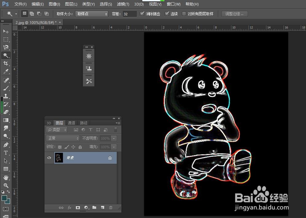The width and height of the screenshot is (306, 218).
Task: Choose Intersect with selection mode
Action: coord(46,13)
